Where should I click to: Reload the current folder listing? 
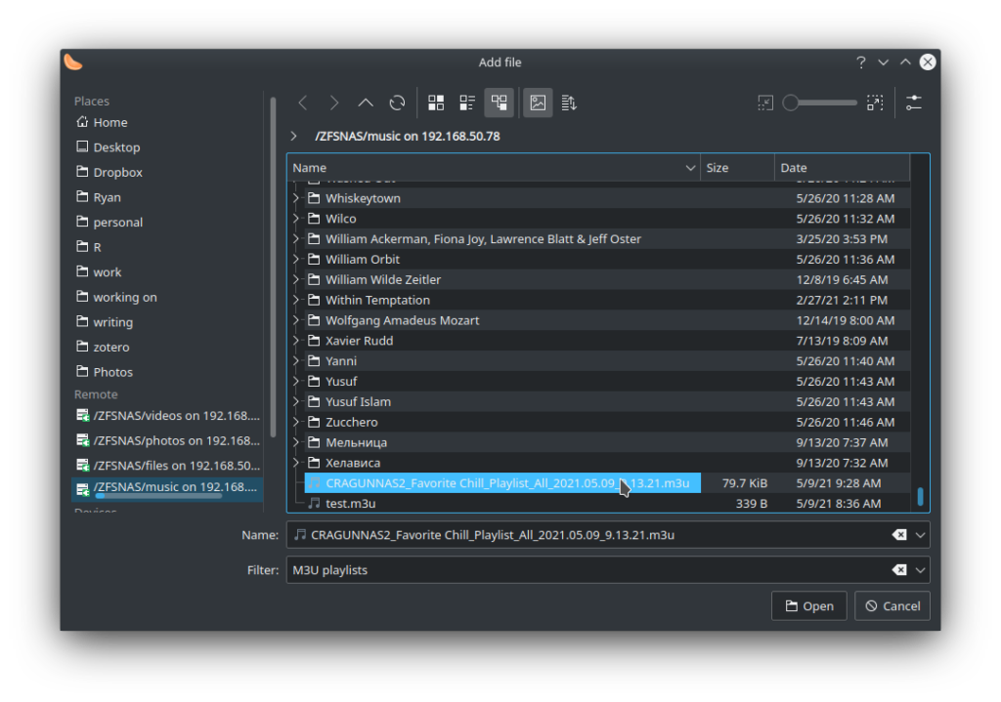coord(397,103)
